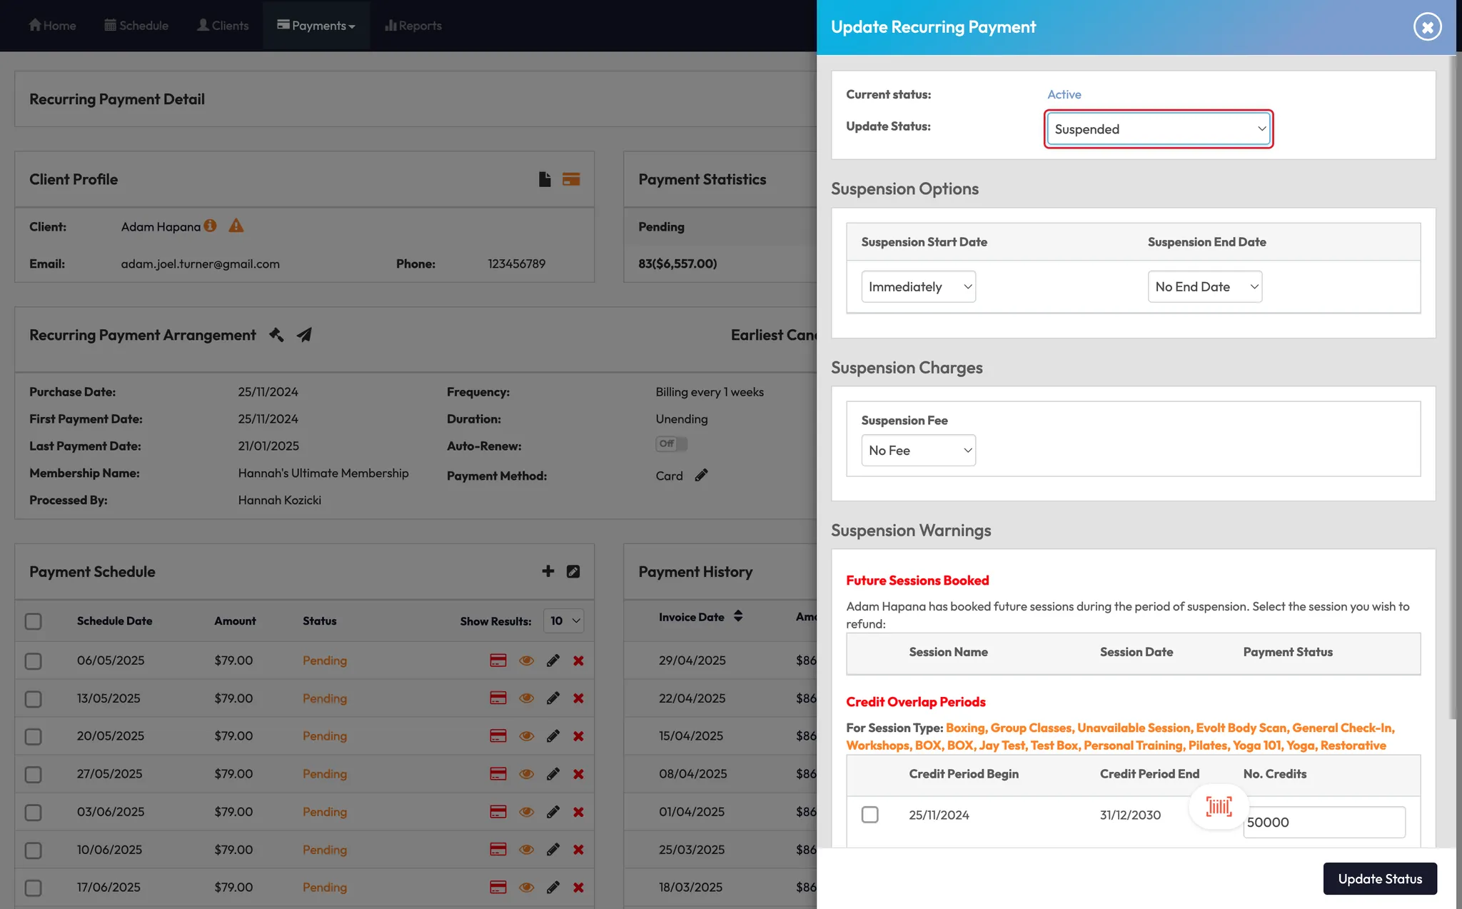Screen dimensions: 1462x909
Task: Open the Payments menu in the navbar
Action: [x=316, y=26]
